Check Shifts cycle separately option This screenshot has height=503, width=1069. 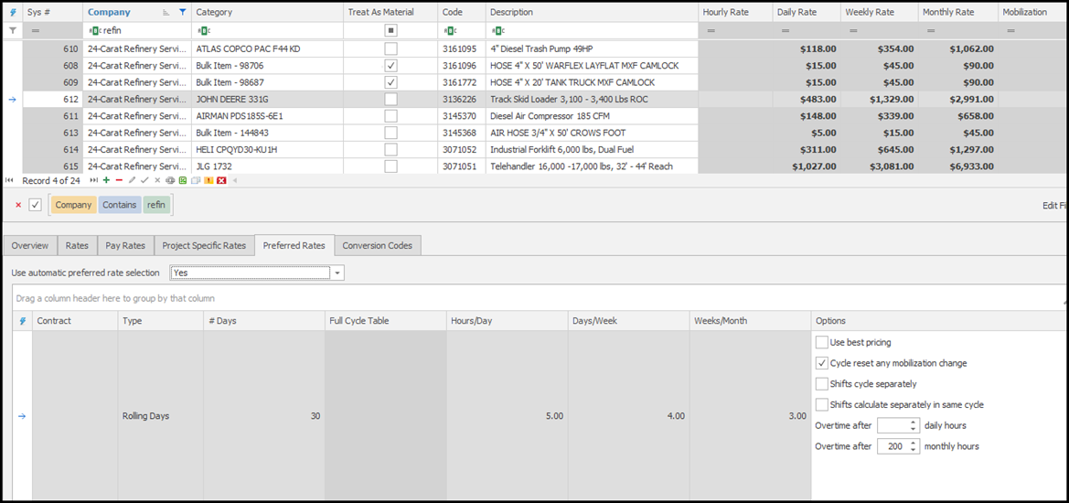point(821,384)
